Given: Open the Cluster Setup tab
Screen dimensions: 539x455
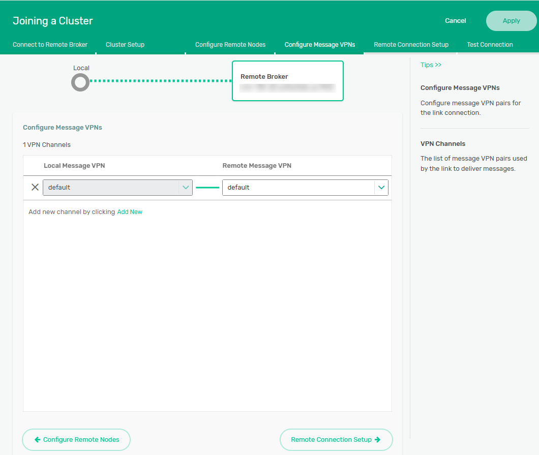Looking at the screenshot, I should (x=125, y=45).
